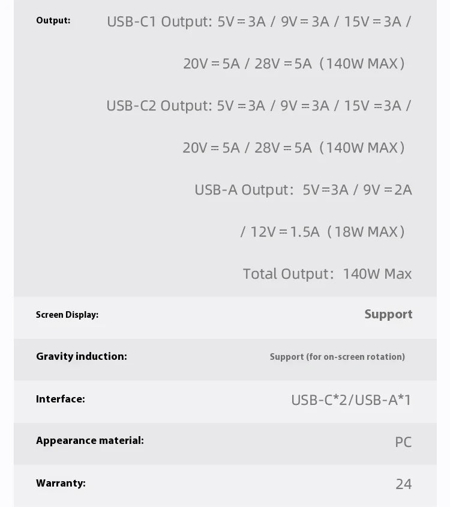
Task: Select the PC material value
Action: [x=403, y=442]
